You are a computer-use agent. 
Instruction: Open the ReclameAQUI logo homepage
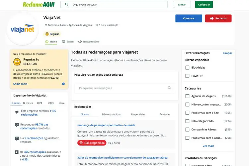(39, 4)
